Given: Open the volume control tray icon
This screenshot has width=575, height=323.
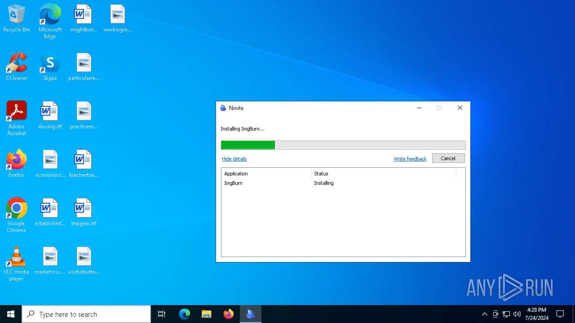Looking at the screenshot, I should [517, 314].
